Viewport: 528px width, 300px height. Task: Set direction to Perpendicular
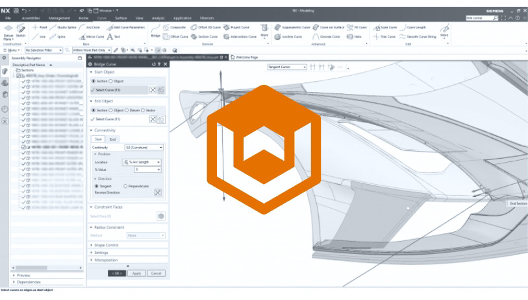pos(125,186)
